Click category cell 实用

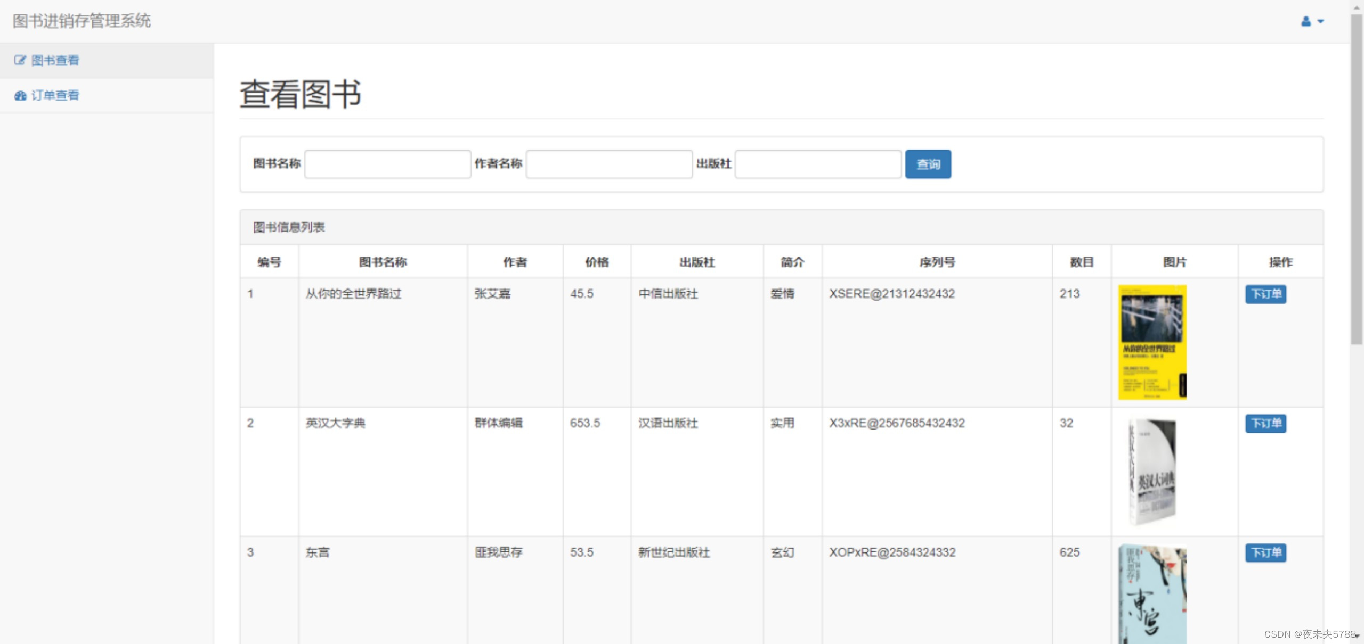coord(782,423)
